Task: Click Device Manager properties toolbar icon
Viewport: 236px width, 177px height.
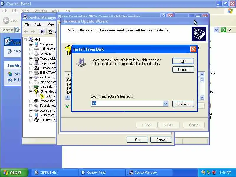Action: coord(51,32)
